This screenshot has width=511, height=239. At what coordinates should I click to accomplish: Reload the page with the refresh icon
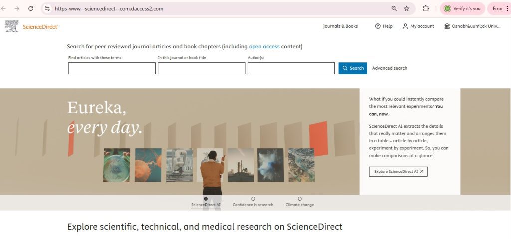click(x=31, y=9)
